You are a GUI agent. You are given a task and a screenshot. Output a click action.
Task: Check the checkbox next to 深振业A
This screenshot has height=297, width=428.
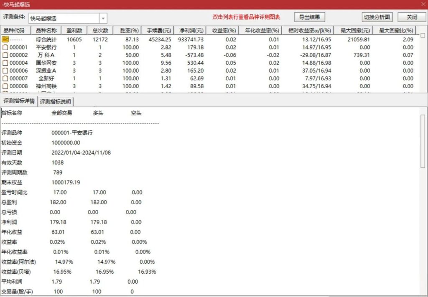click(x=6, y=70)
